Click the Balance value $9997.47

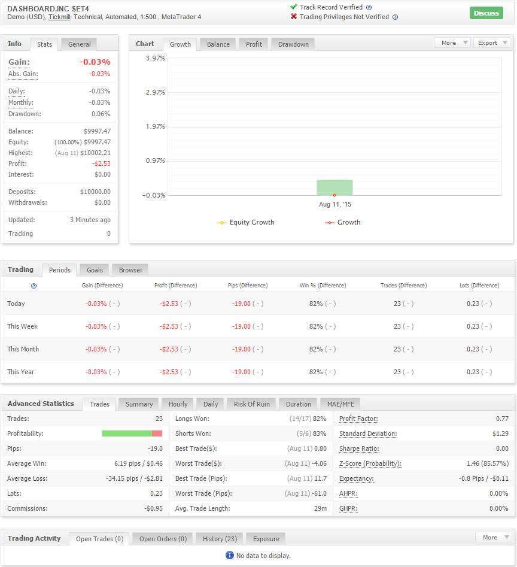tap(97, 131)
